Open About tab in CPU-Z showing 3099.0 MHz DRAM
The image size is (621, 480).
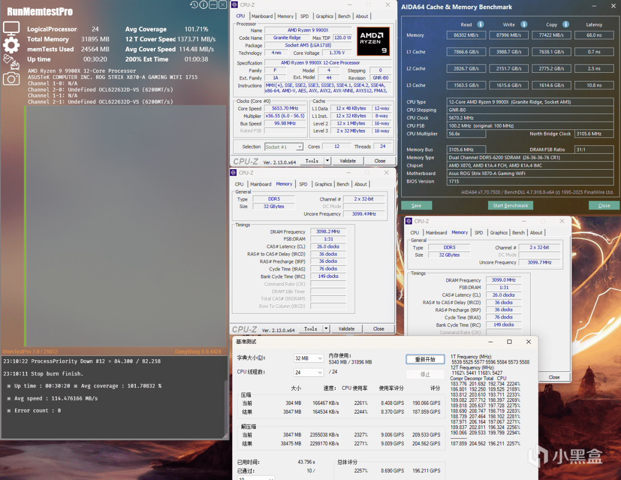pos(536,233)
